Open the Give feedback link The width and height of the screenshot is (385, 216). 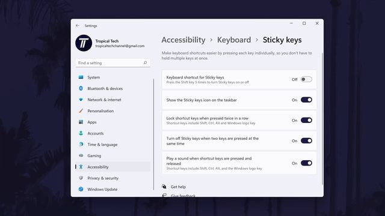tap(183, 196)
